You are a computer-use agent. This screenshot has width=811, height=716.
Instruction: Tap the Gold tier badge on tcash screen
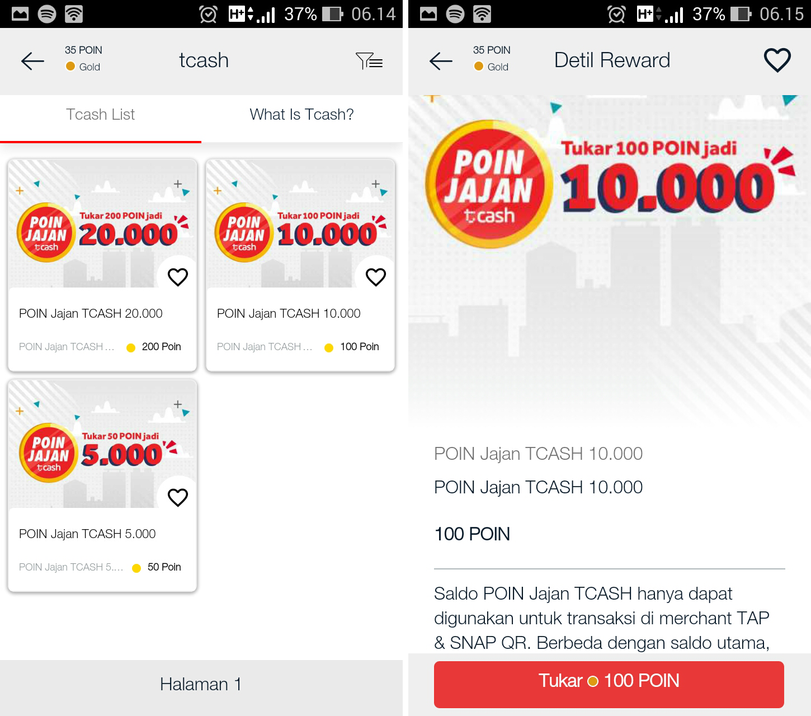point(83,67)
